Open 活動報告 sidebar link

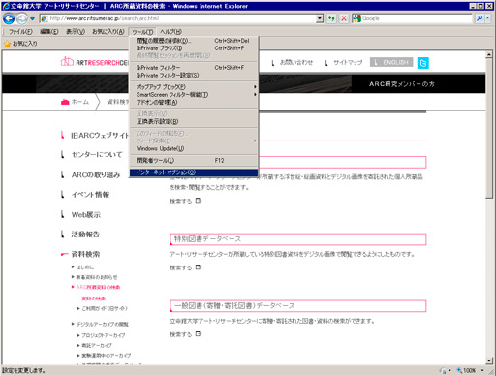click(x=85, y=235)
